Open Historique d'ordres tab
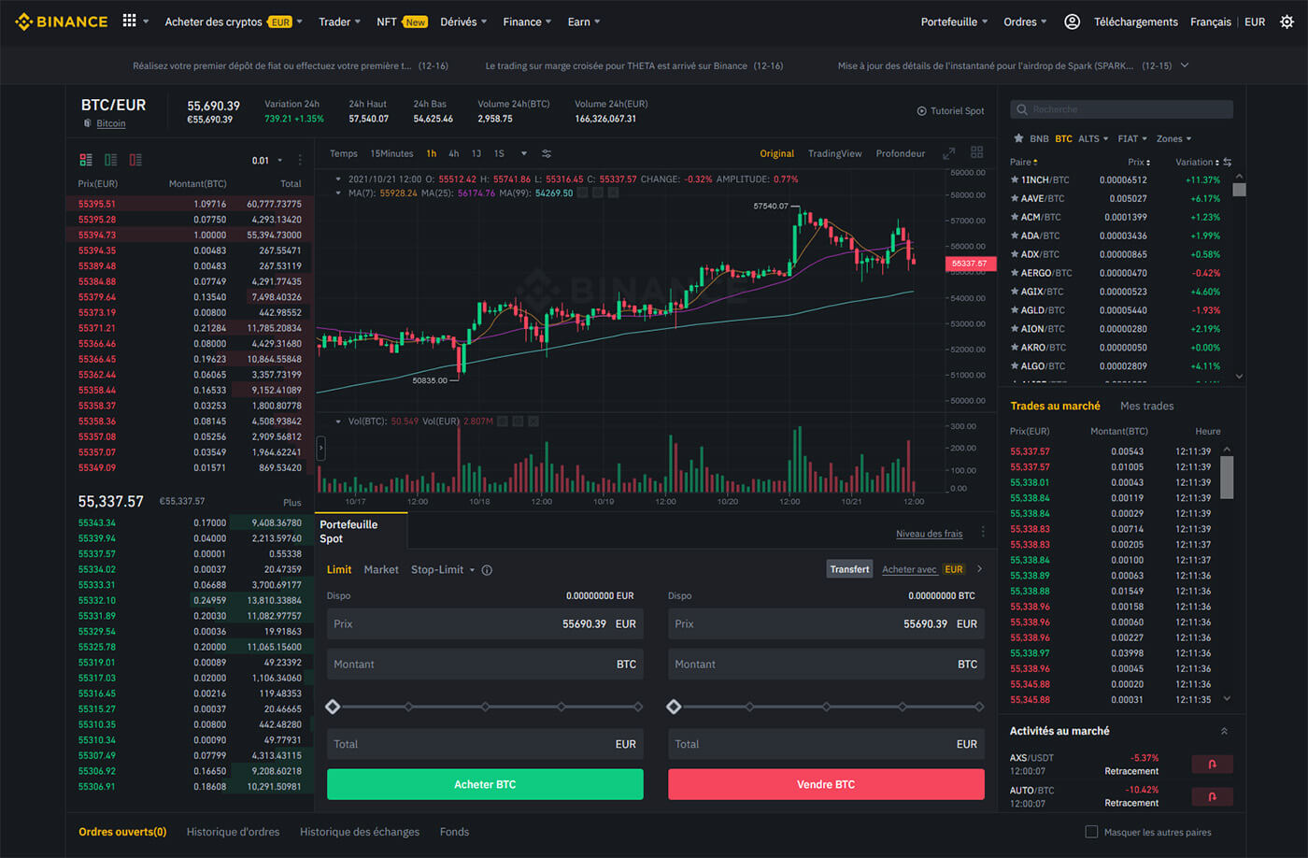Screen dimensions: 1308x858 (233, 832)
